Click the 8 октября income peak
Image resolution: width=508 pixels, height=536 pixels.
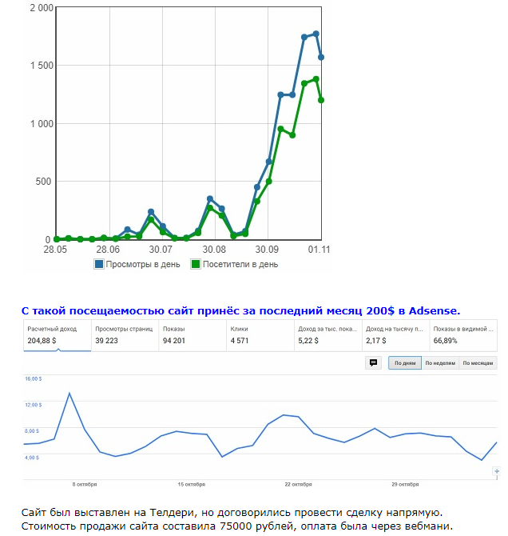[x=69, y=394]
